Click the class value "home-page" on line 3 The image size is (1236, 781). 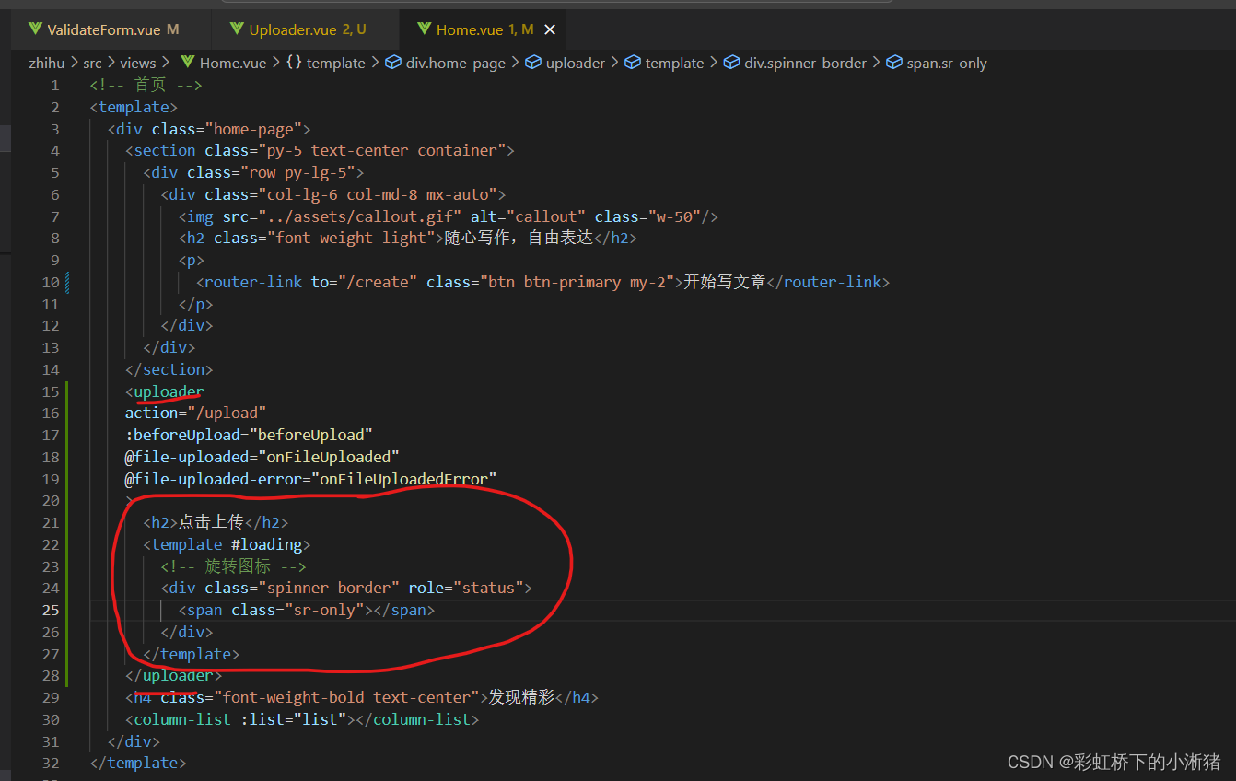tap(258, 129)
